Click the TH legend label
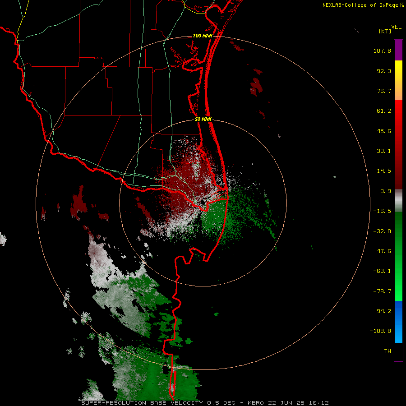The height and width of the screenshot is (406, 406). pos(388,351)
